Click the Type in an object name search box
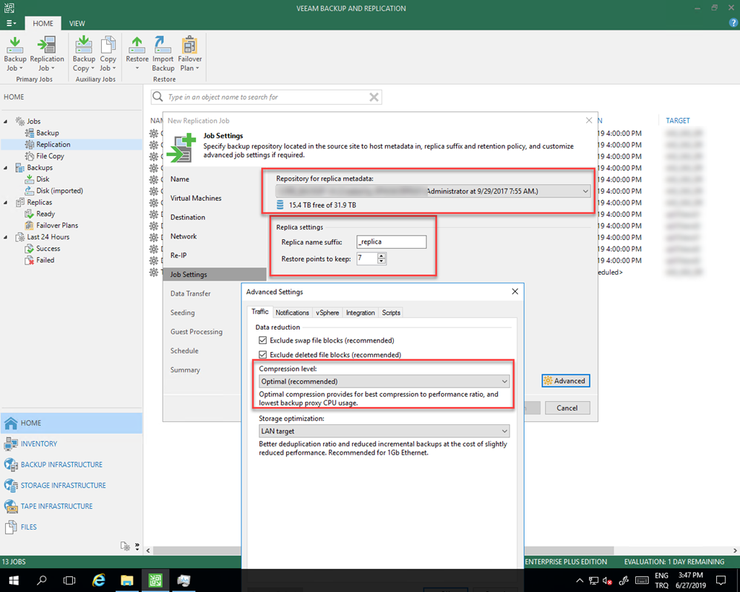 [267, 98]
